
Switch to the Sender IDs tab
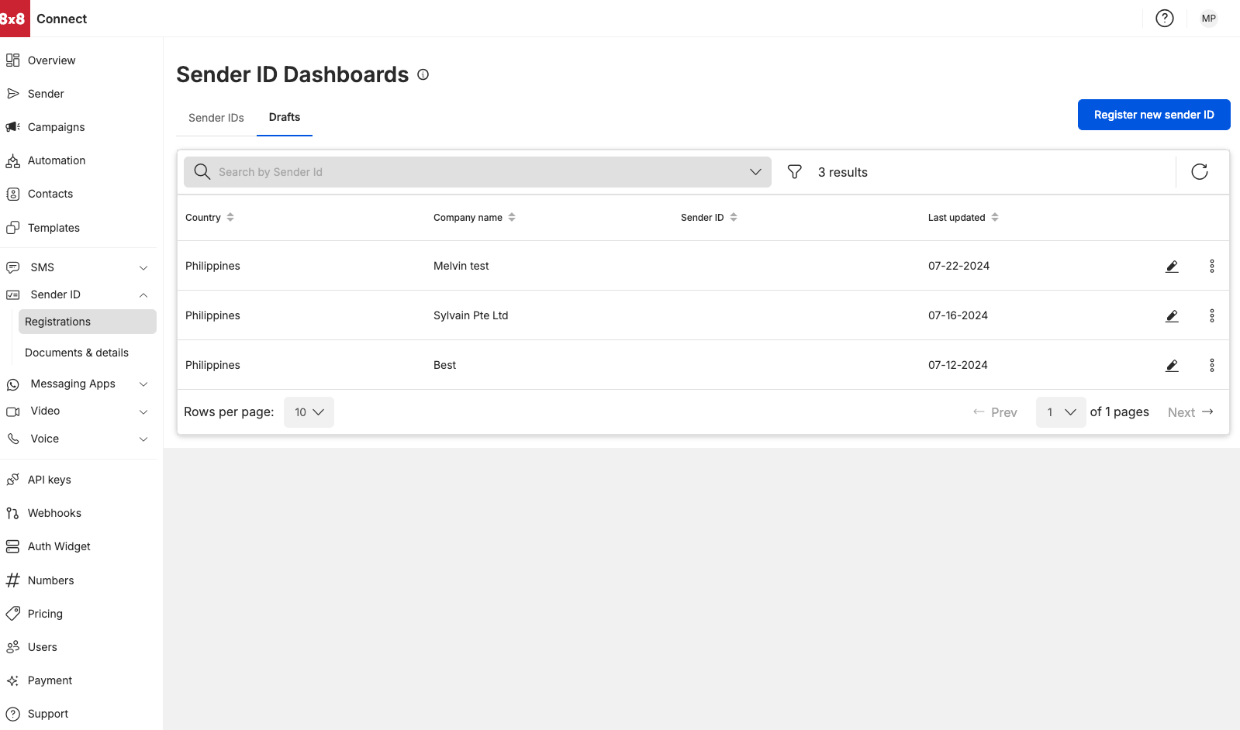point(216,118)
